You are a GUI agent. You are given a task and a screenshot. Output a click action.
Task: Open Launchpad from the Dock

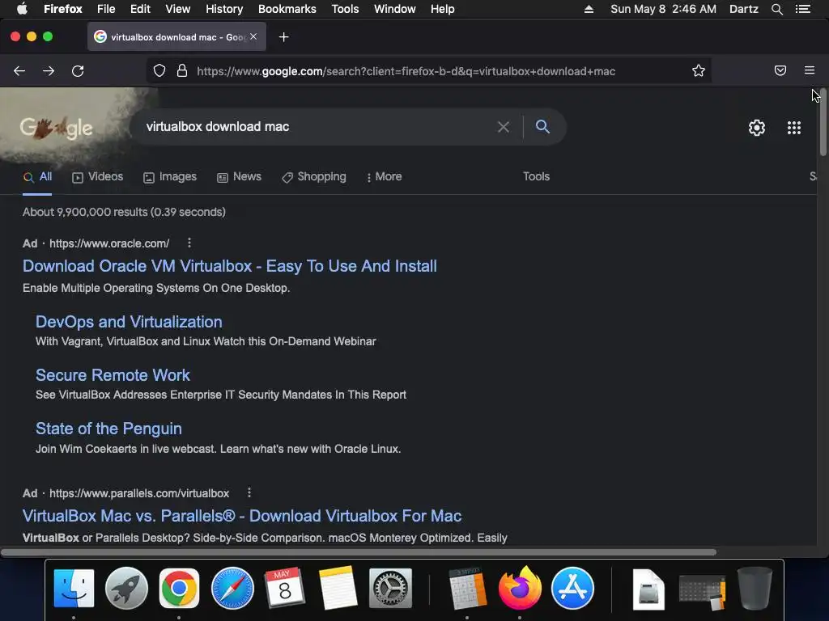tap(126, 589)
